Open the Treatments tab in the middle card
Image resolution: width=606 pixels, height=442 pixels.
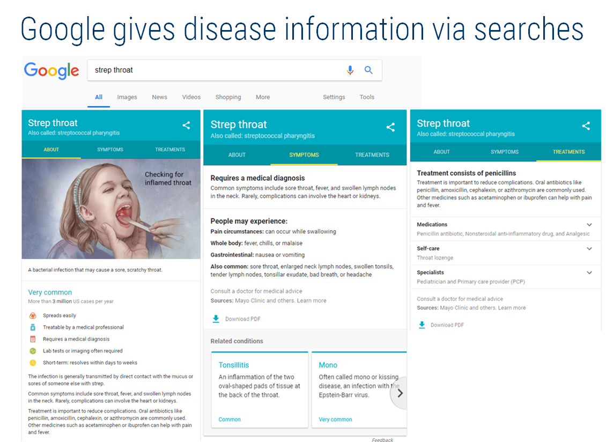pyautogui.click(x=372, y=155)
